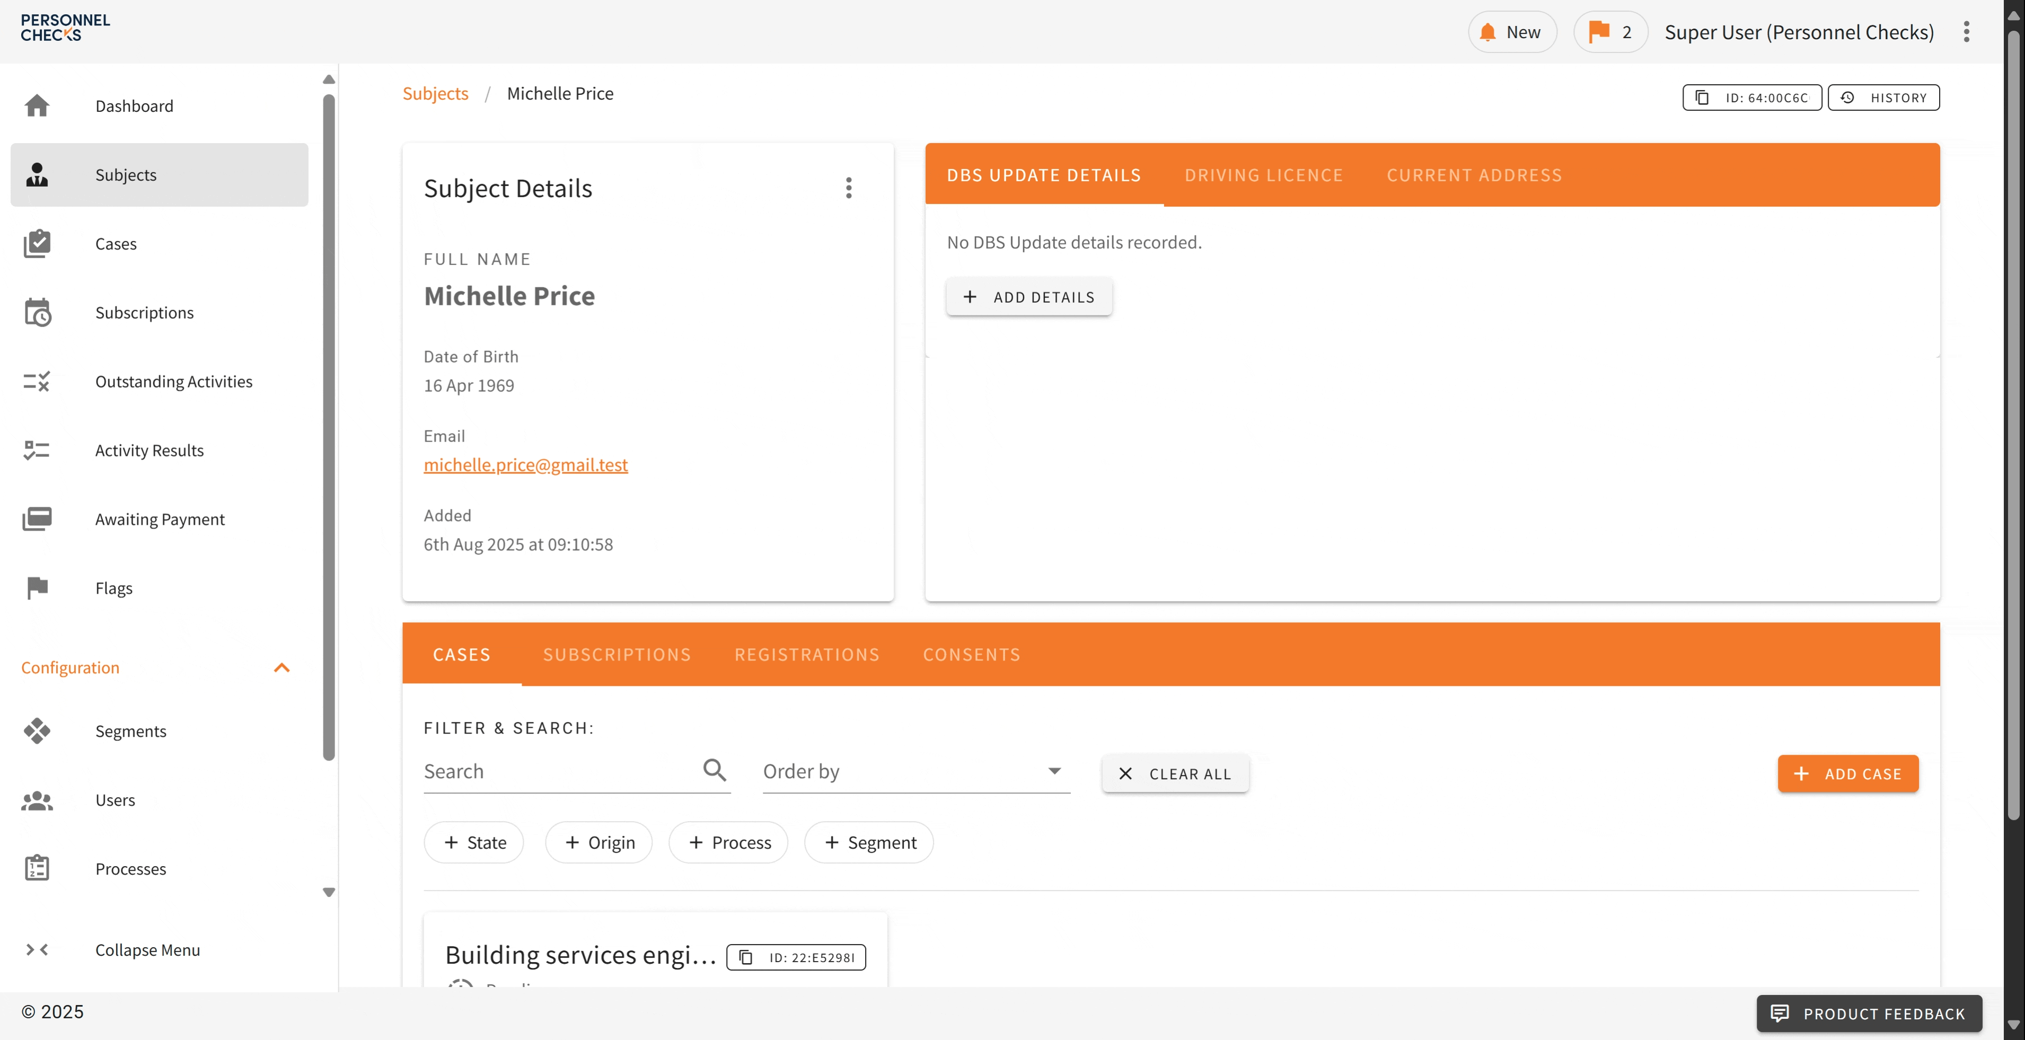This screenshot has width=2025, height=1040.
Task: Click the Activity Results checklist icon
Action: point(37,451)
